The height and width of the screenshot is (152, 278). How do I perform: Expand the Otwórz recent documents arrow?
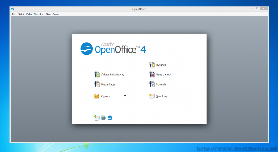125,96
